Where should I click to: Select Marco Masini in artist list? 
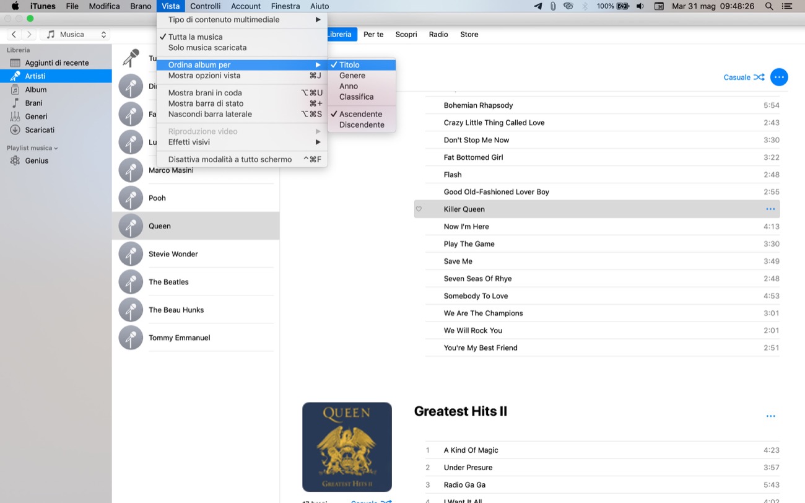point(196,170)
